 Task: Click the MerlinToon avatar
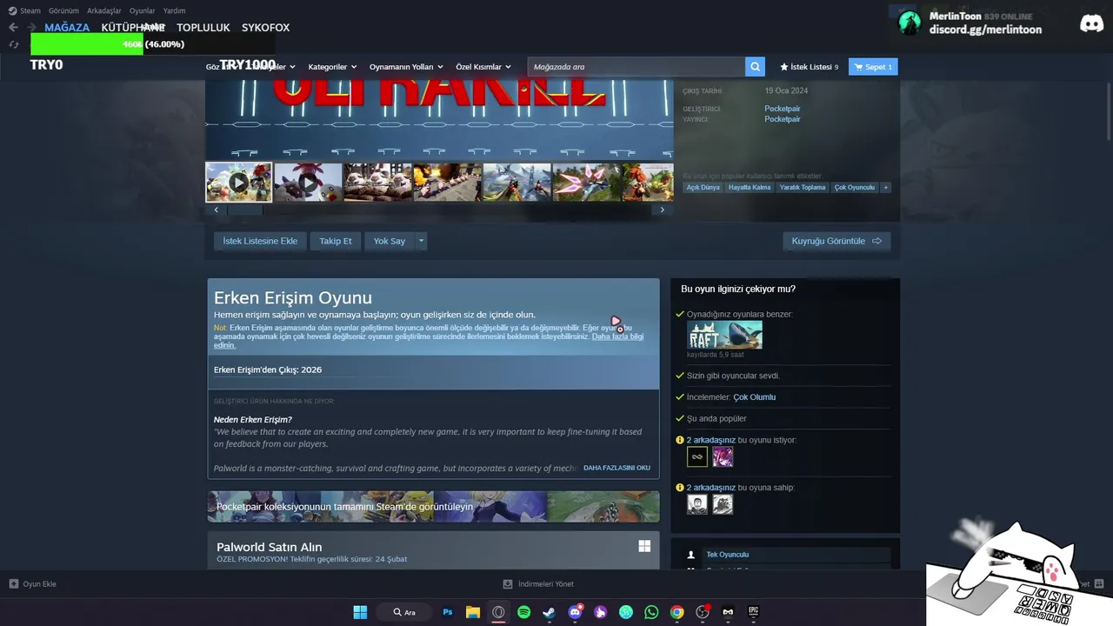point(910,23)
